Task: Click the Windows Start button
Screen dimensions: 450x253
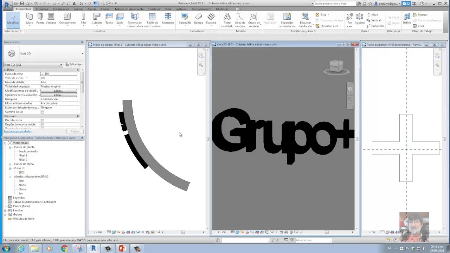Action: 7,248
